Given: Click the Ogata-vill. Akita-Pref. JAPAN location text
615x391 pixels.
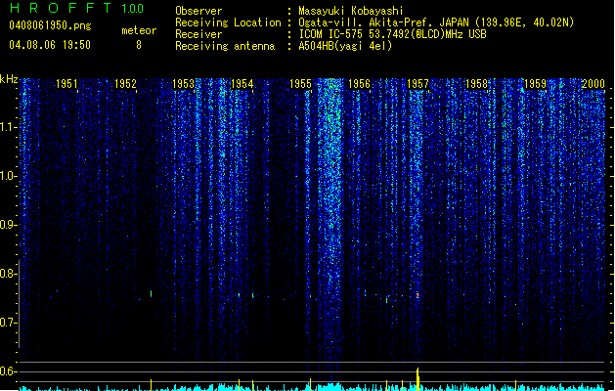Looking at the screenshot, I should [436, 22].
